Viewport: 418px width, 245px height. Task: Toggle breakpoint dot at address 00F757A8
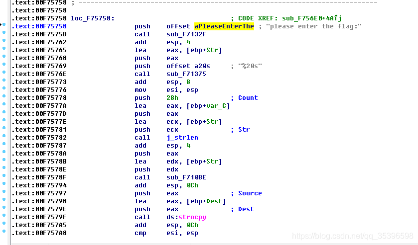pos(4,231)
